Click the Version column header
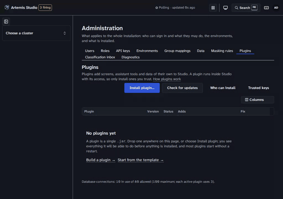The width and height of the screenshot is (283, 199). [153, 112]
